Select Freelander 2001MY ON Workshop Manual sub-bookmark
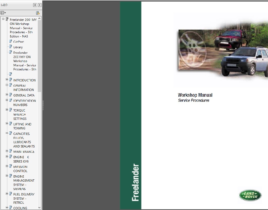This screenshot has width=268, height=210. click(x=25, y=61)
